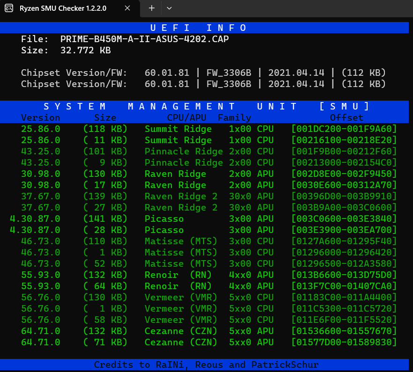Click offset [01183C00-011A4400]

(x=344, y=297)
